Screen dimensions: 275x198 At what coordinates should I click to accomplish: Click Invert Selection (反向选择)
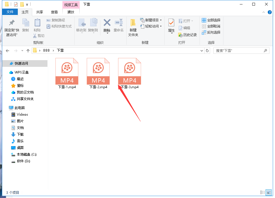[x=211, y=32]
